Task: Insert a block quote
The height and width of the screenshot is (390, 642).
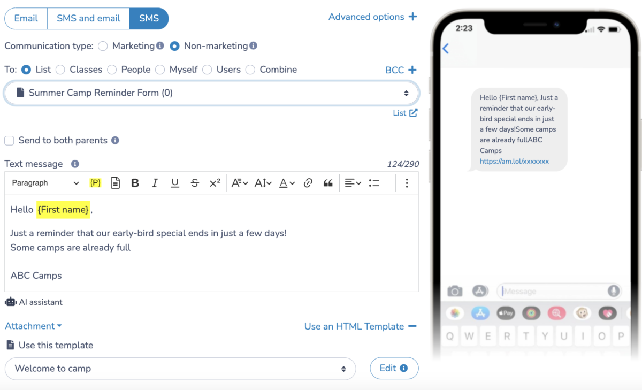Action: click(328, 183)
